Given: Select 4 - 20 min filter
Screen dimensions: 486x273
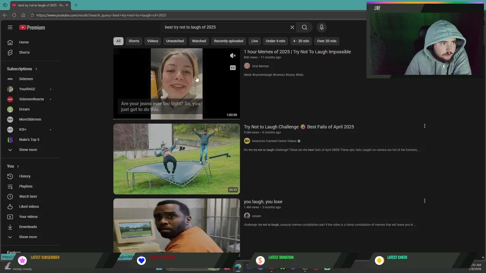Looking at the screenshot, I should click(x=301, y=41).
